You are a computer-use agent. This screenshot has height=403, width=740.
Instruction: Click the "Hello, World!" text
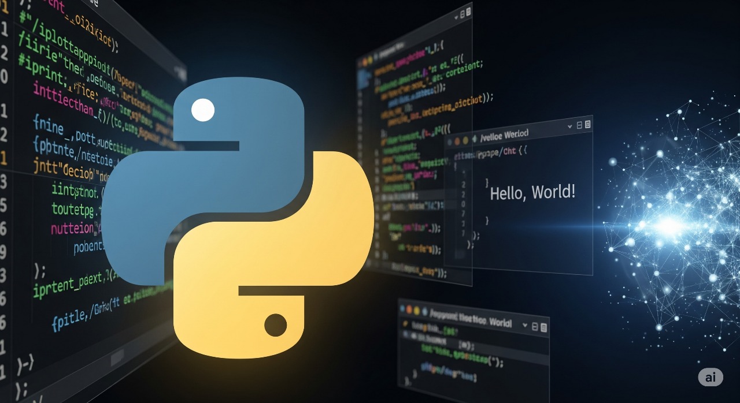532,192
